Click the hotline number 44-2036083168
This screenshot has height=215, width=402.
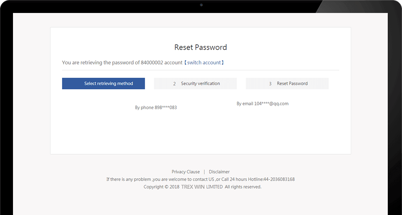click(279, 179)
